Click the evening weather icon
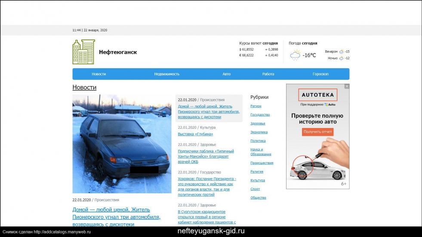This screenshot has height=237, width=422. click(x=342, y=52)
